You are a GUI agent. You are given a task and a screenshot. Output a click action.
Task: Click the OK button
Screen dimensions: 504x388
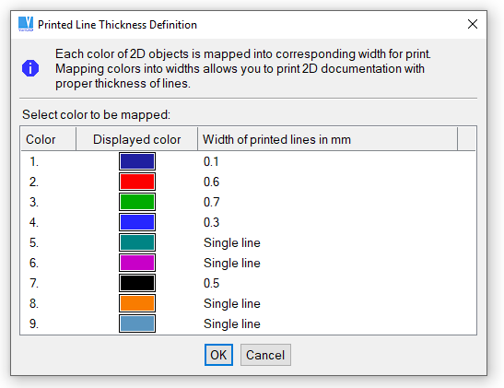[x=218, y=355]
